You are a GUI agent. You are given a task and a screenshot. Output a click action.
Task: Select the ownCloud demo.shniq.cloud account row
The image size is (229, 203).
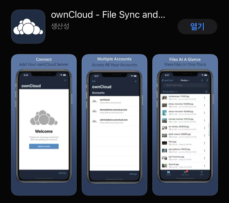(x=114, y=101)
